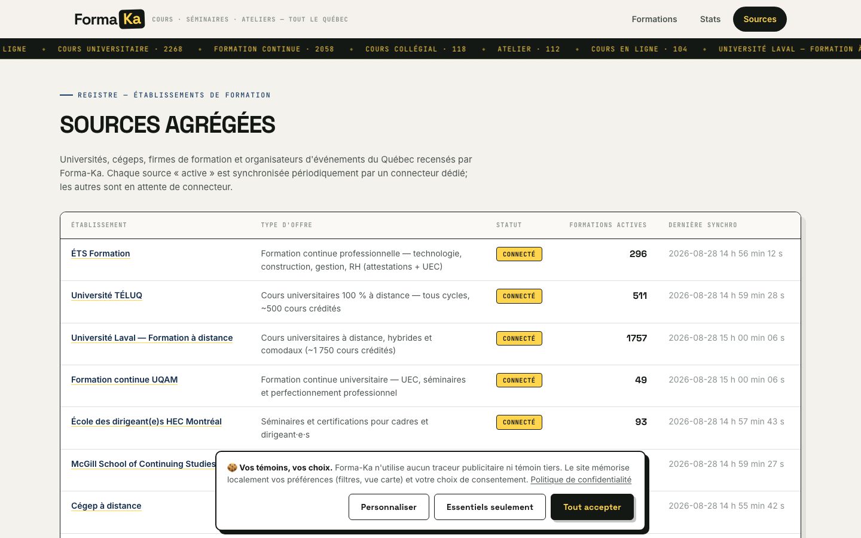Visit Université Laval — Formation à distance
This screenshot has height=538, width=861.
(x=152, y=338)
